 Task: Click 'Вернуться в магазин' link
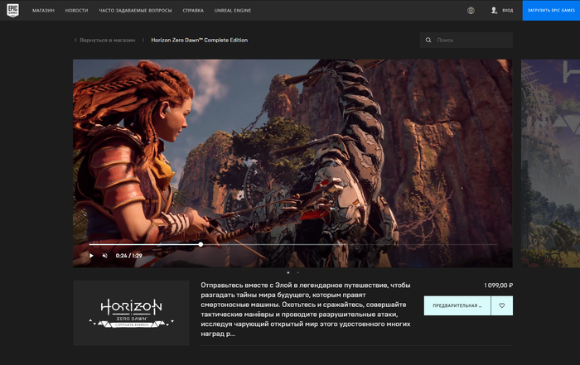[x=107, y=40]
